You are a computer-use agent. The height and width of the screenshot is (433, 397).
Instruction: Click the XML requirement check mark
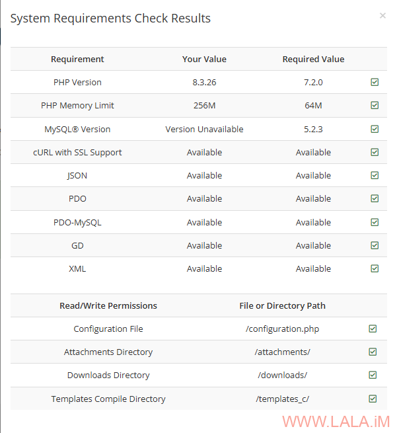pos(375,268)
